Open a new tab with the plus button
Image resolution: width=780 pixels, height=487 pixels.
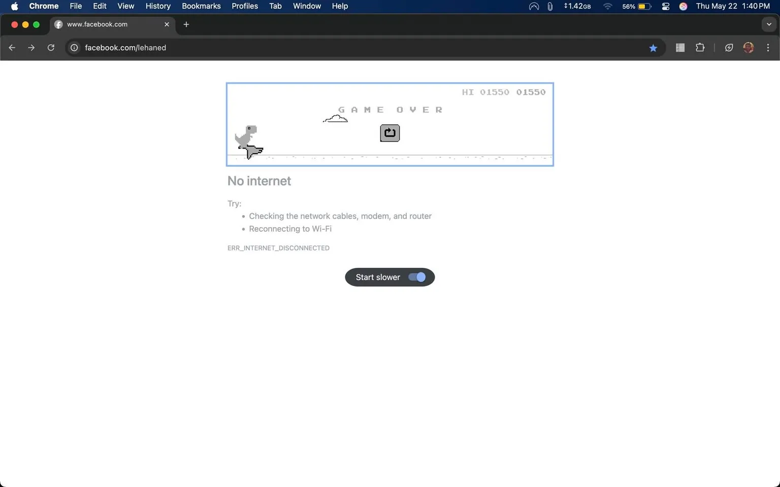point(186,24)
